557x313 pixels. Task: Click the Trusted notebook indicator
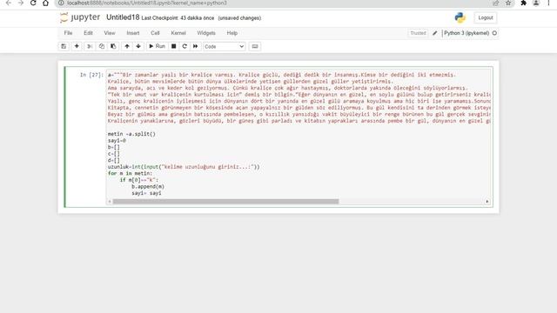pos(418,33)
